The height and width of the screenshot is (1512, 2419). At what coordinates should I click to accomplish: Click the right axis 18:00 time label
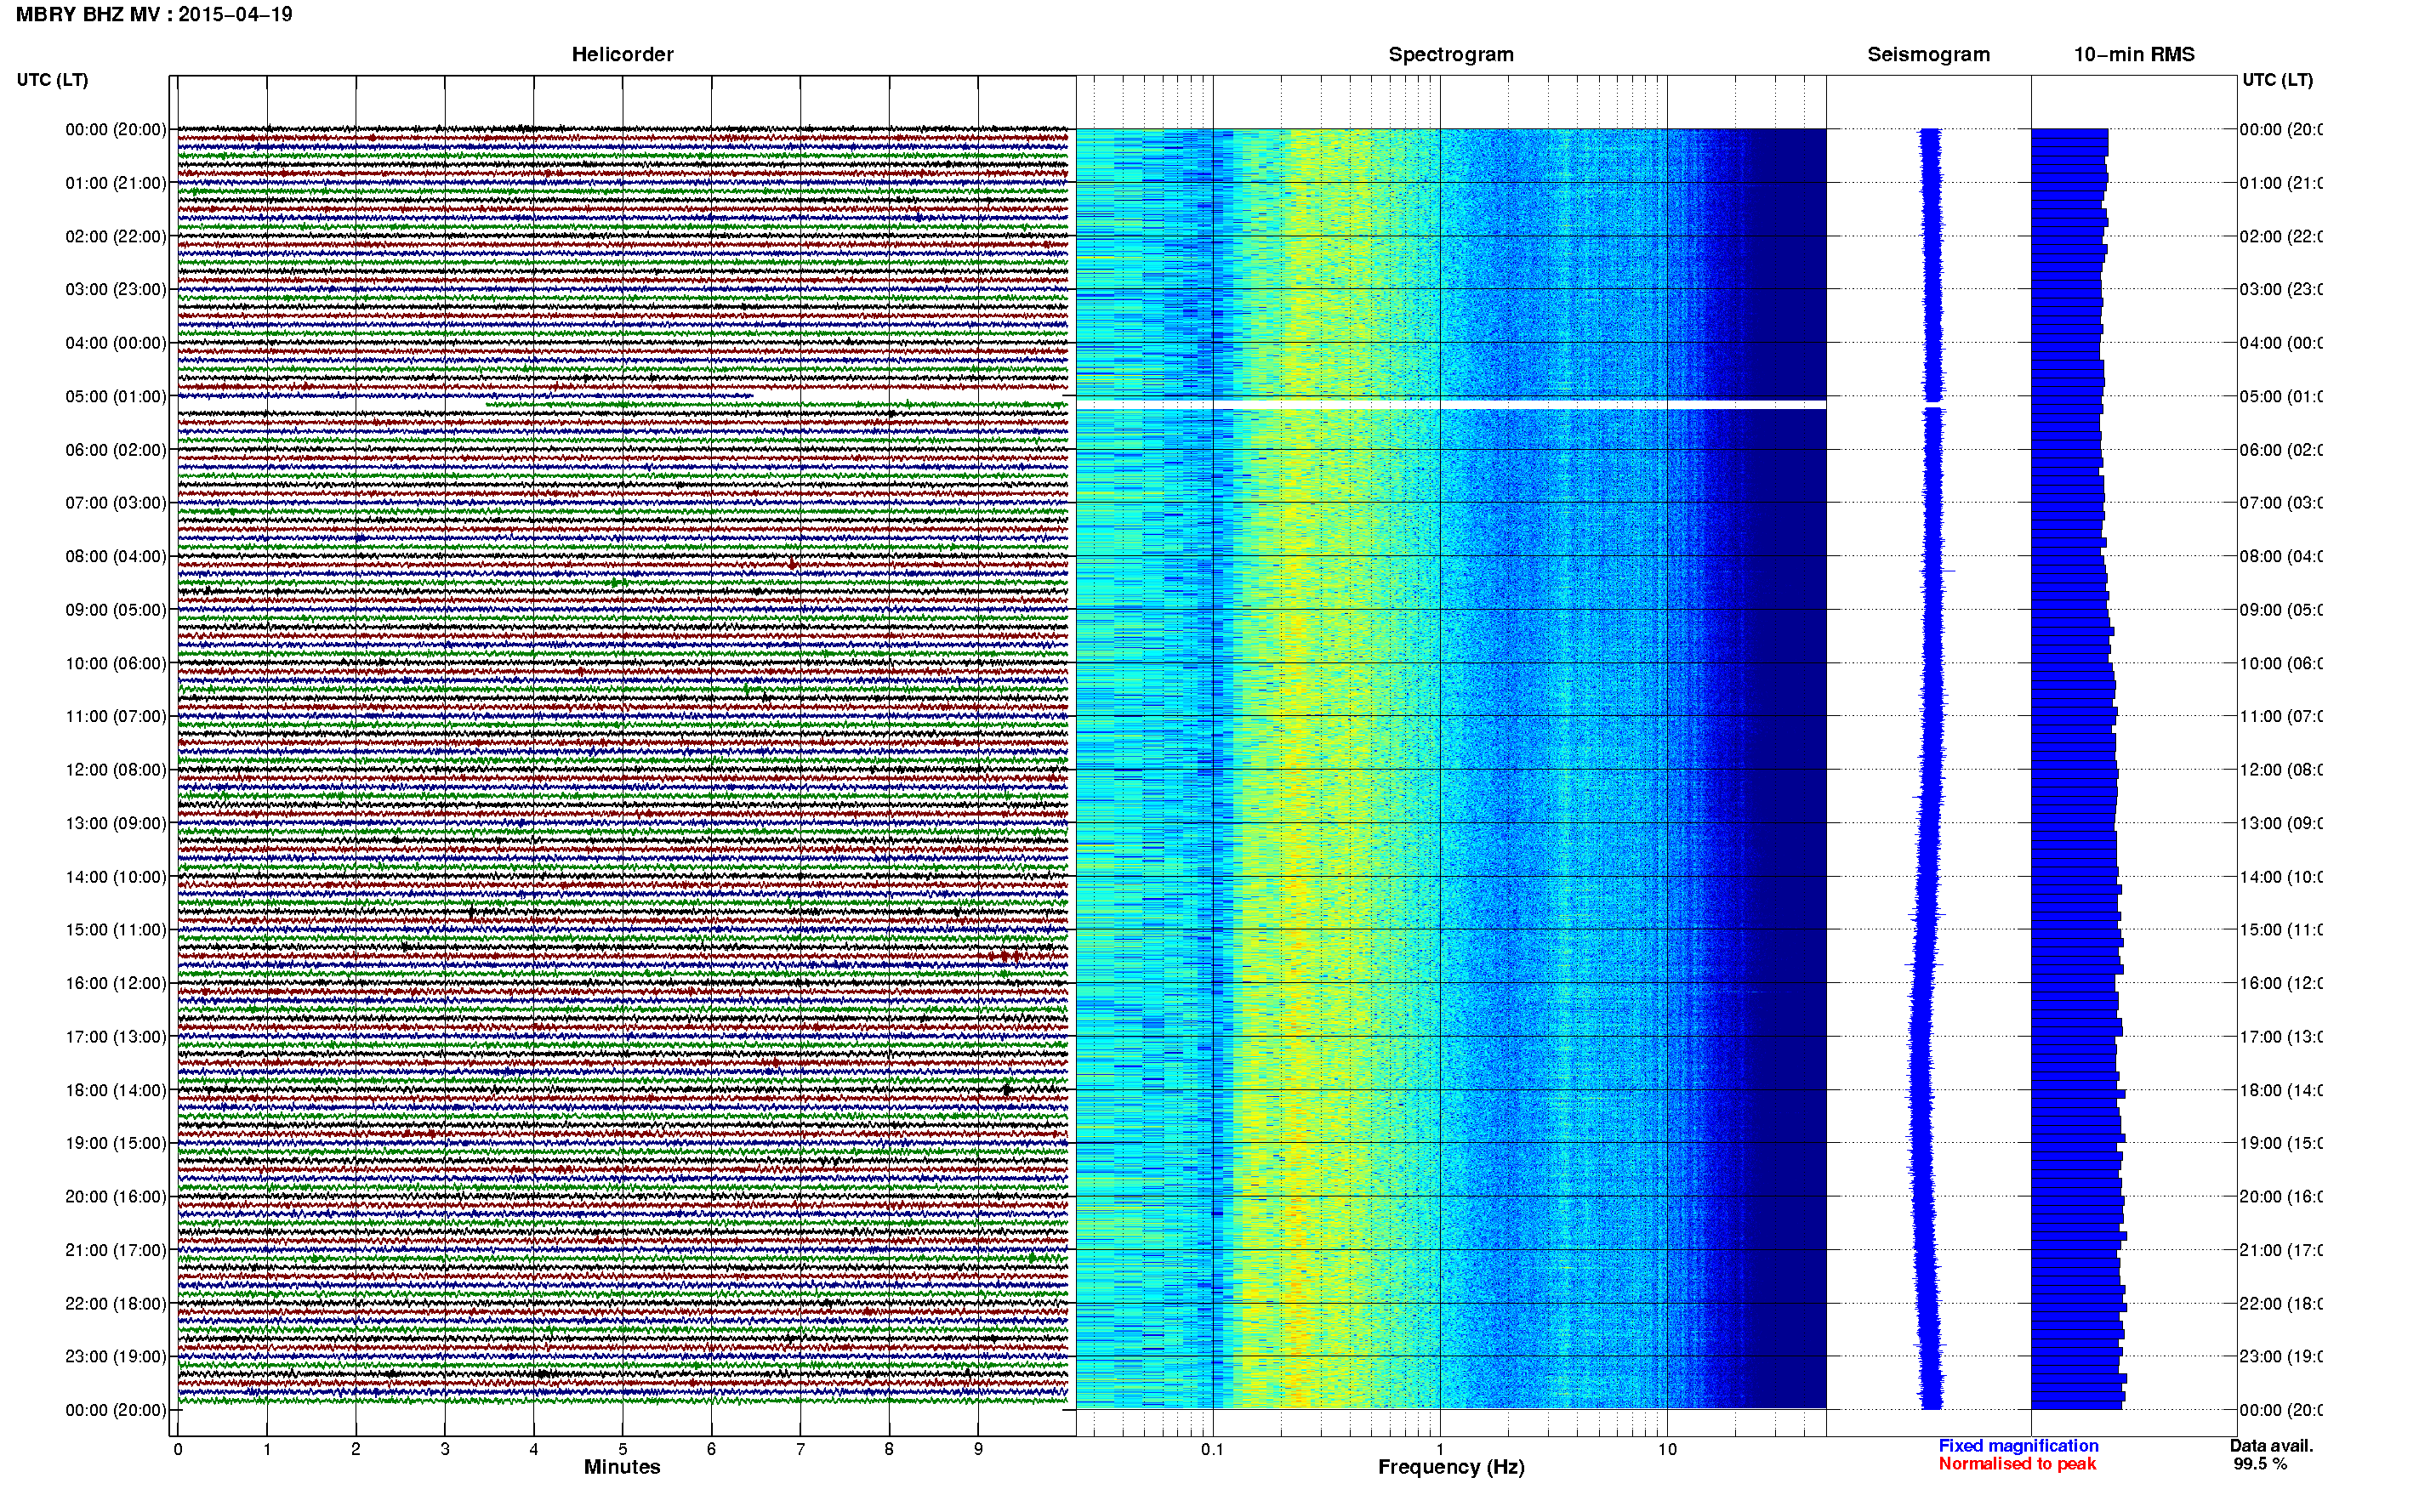click(2281, 1090)
